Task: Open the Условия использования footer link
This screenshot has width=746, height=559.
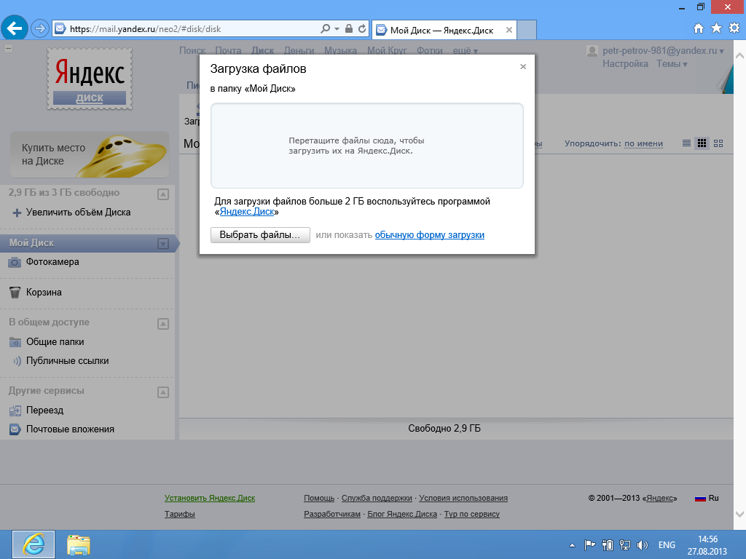Action: pos(463,498)
